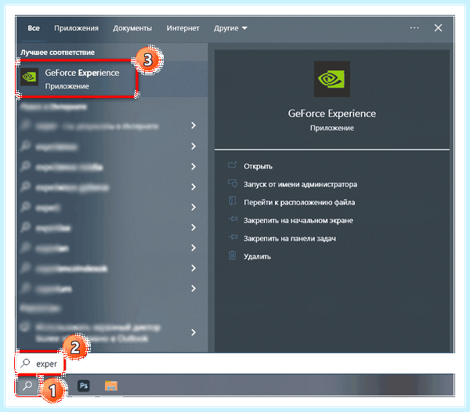Open File Explorer from the taskbar

111,385
